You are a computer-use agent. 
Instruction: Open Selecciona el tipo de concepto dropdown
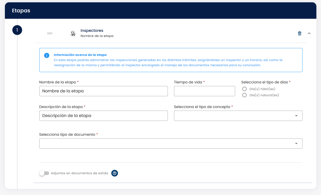click(238, 116)
